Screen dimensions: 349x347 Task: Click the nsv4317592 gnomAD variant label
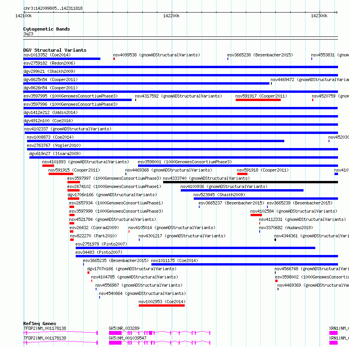coord(178,96)
